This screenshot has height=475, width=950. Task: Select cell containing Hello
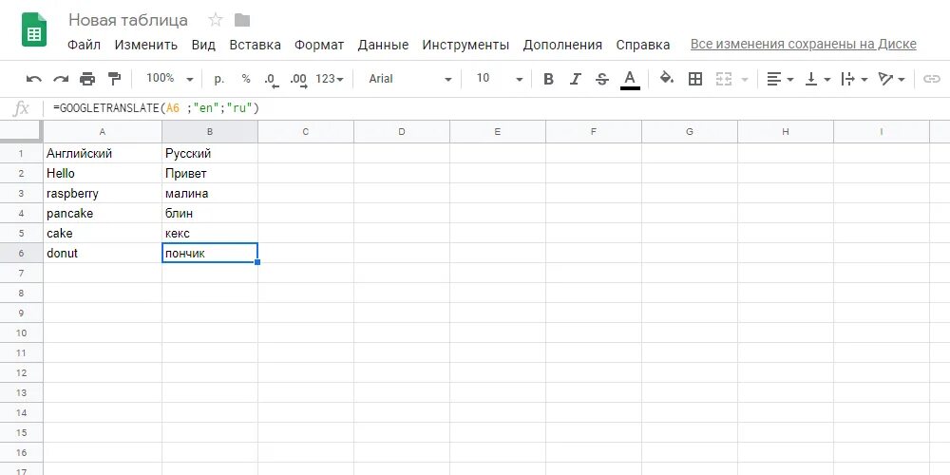click(x=103, y=173)
